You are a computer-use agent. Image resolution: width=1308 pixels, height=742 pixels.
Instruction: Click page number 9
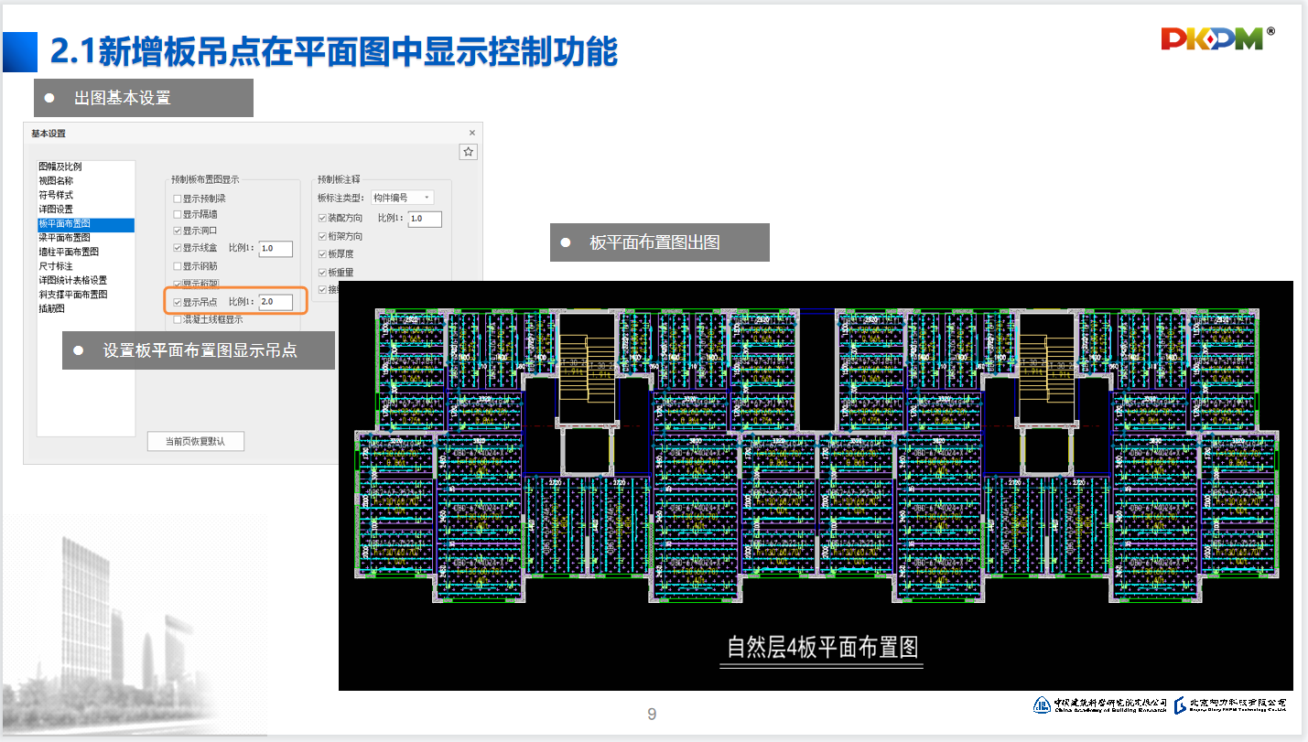[x=652, y=714]
